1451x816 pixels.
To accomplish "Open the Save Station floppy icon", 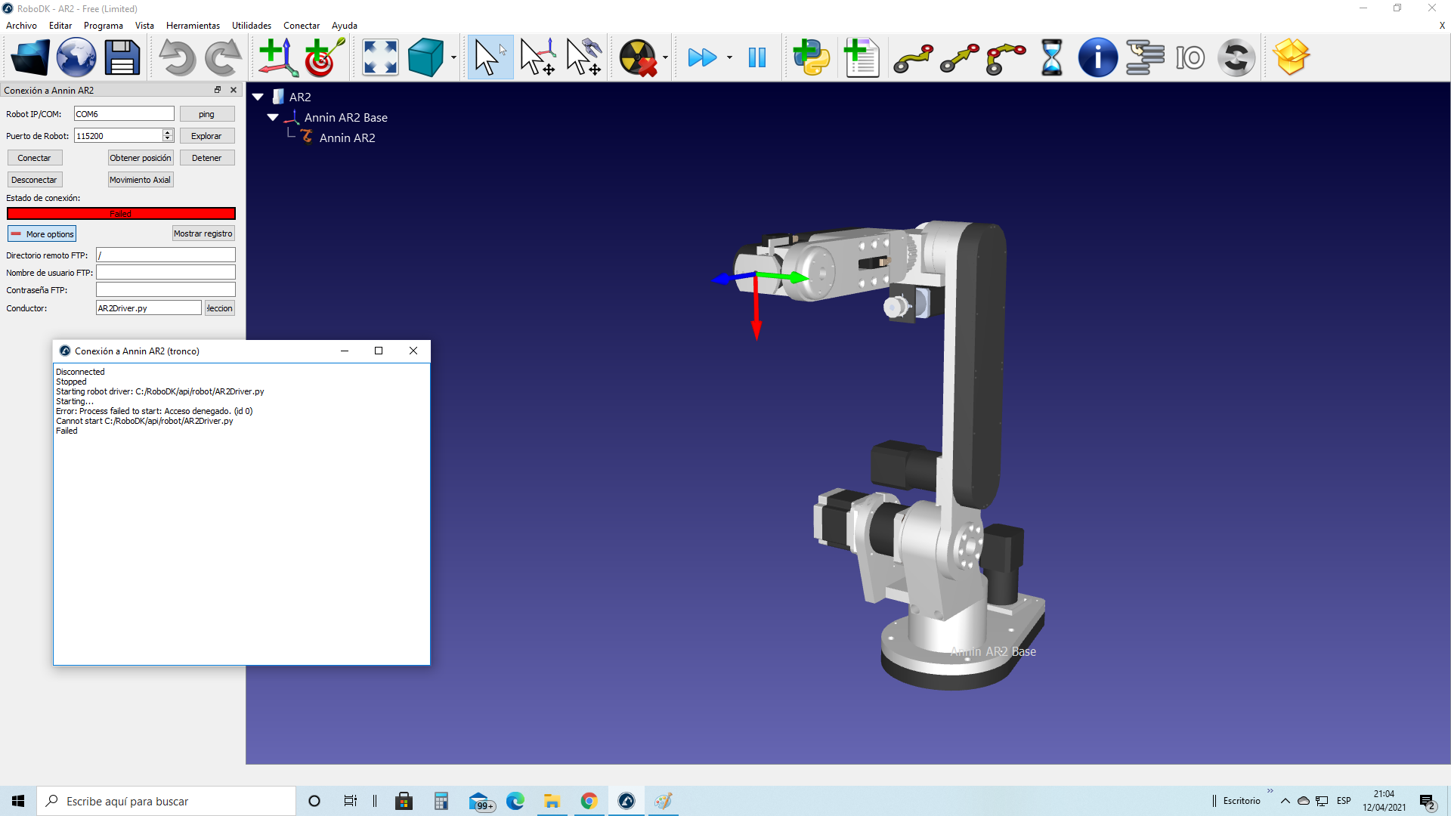I will (x=122, y=57).
